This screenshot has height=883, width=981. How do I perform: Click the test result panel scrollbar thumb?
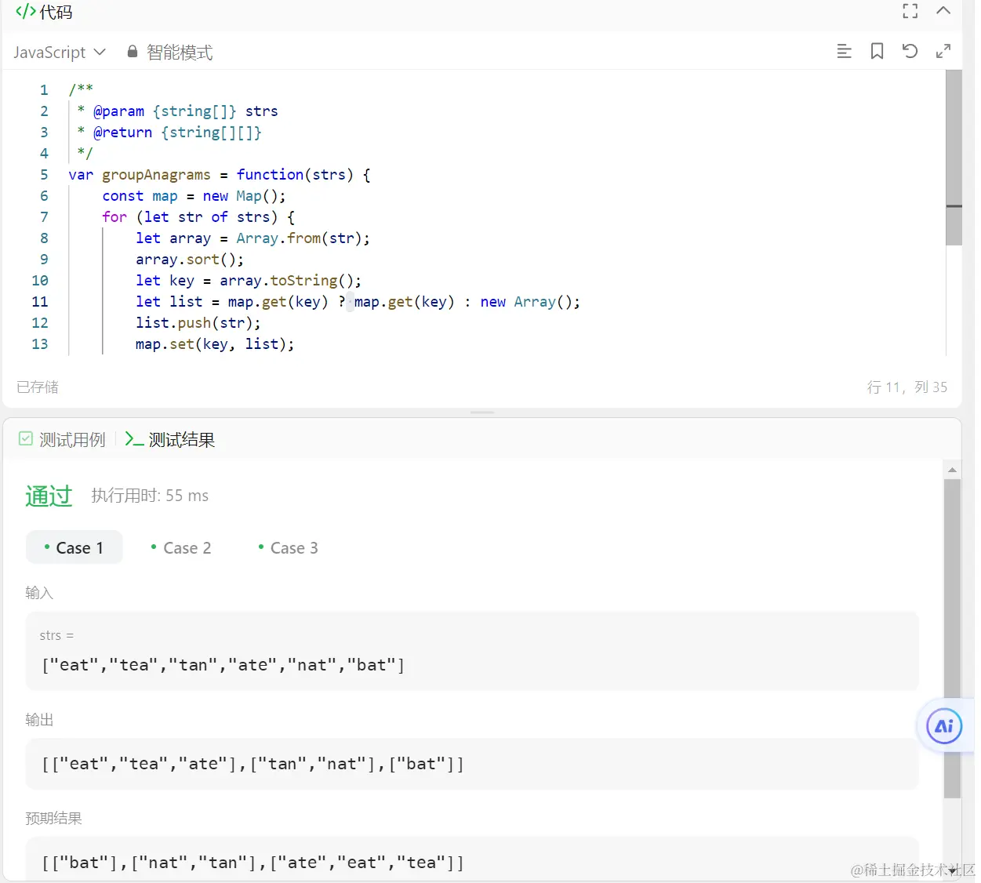pyautogui.click(x=952, y=638)
